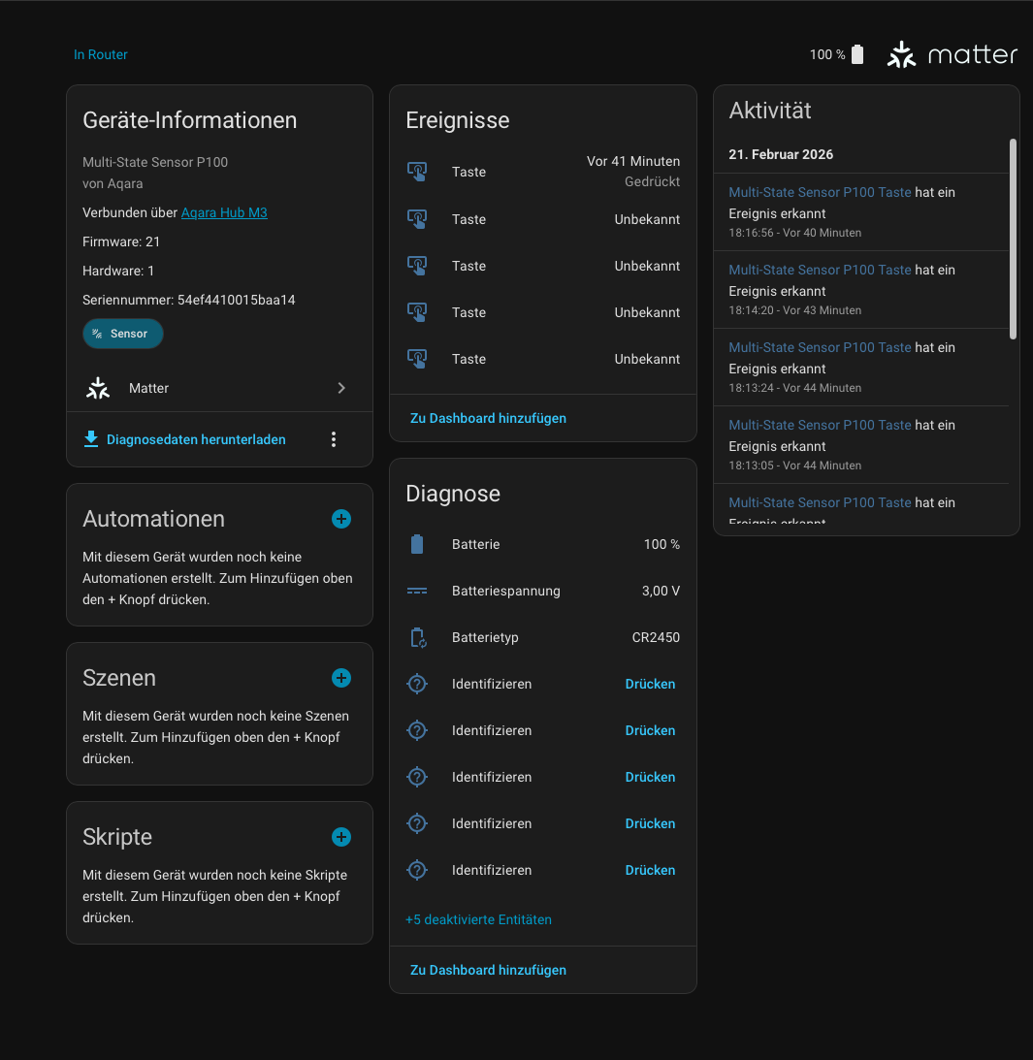This screenshot has height=1060, width=1033.
Task: Click Zu Dashboard hinzufügen under Diagnose
Action: click(x=488, y=970)
